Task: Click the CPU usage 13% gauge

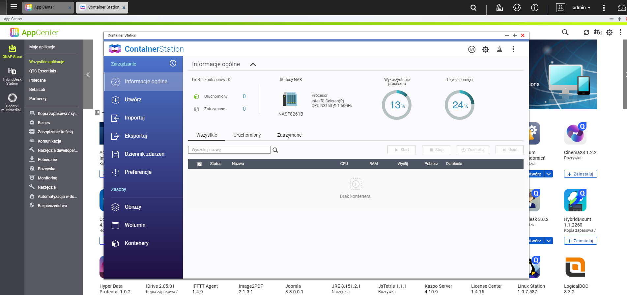Action: [x=397, y=105]
